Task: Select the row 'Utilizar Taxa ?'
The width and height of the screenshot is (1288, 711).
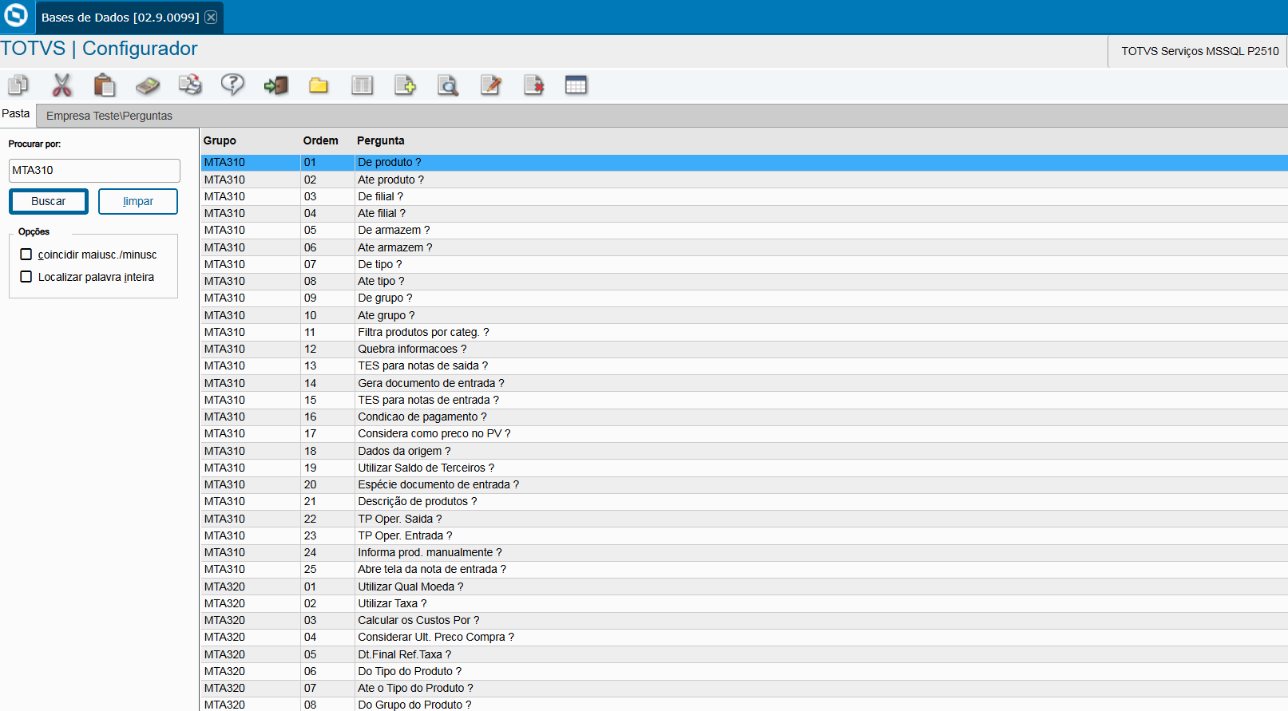Action: [x=744, y=603]
